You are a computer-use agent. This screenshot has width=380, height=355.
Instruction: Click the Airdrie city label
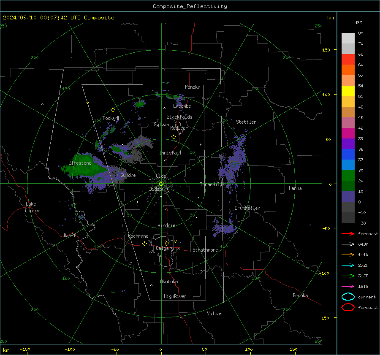166,225
